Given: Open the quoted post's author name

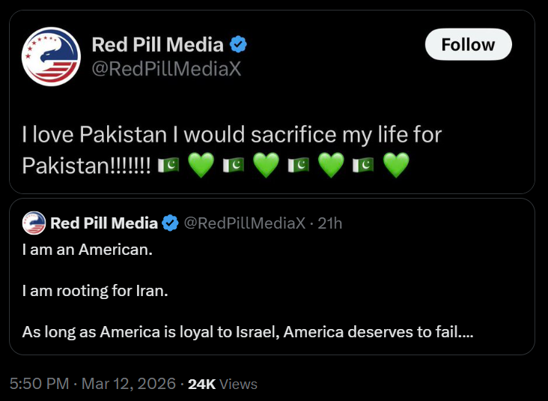Looking at the screenshot, I should click(104, 223).
